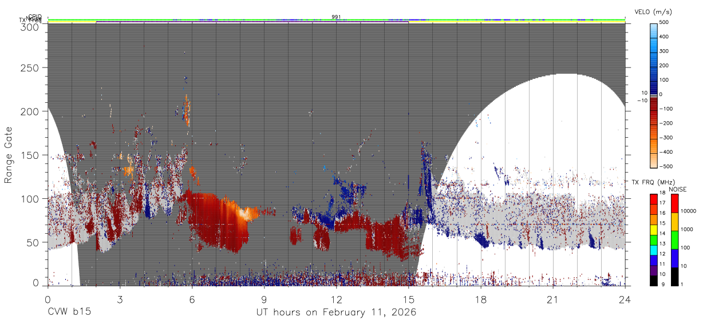Click the green noise strip above the plot

click(x=336, y=20)
